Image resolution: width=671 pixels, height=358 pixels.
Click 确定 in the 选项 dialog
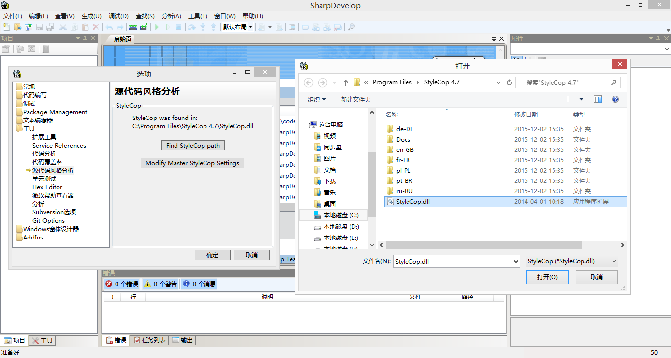click(212, 255)
